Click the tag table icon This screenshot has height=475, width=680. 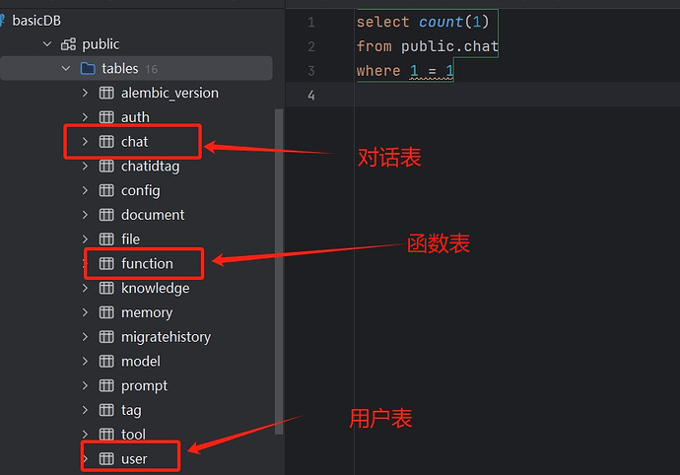(106, 410)
